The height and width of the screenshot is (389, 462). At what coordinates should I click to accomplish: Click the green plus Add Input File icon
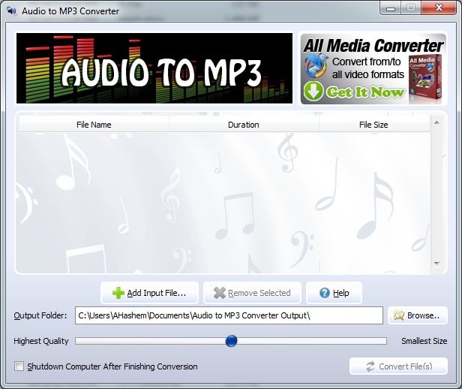(x=118, y=293)
